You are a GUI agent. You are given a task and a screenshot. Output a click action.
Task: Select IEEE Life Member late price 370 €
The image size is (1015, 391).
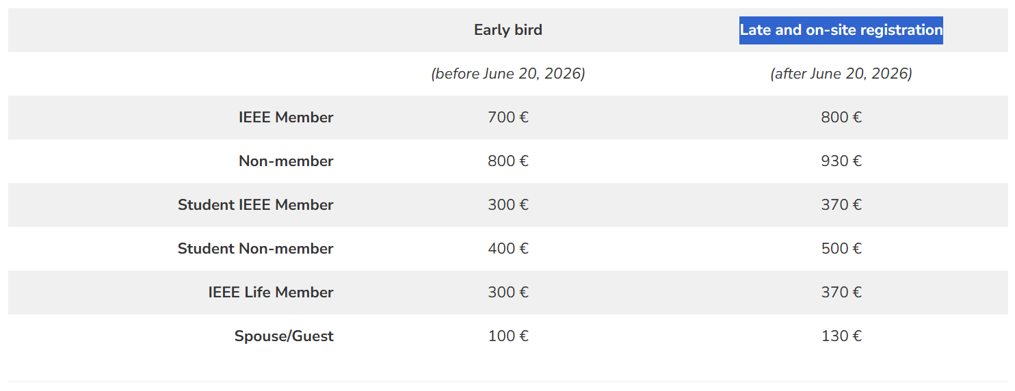pyautogui.click(x=841, y=293)
